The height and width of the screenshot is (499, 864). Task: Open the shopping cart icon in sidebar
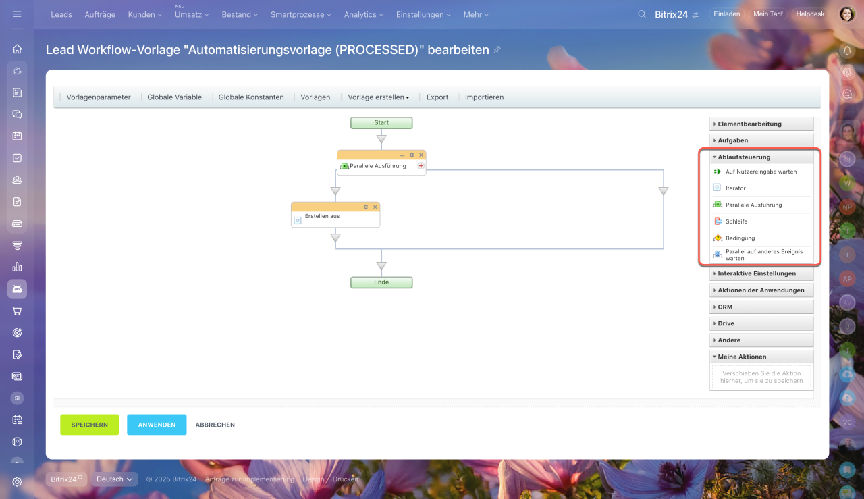[17, 311]
